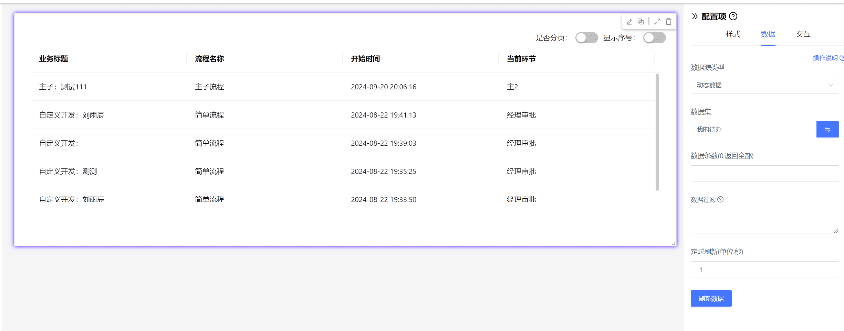Select the 数据 tab
This screenshot has width=844, height=331.
tap(768, 34)
